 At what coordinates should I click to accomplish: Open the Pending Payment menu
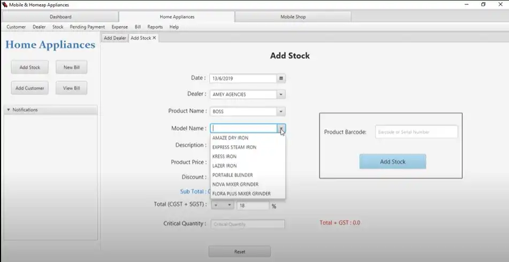pyautogui.click(x=87, y=27)
